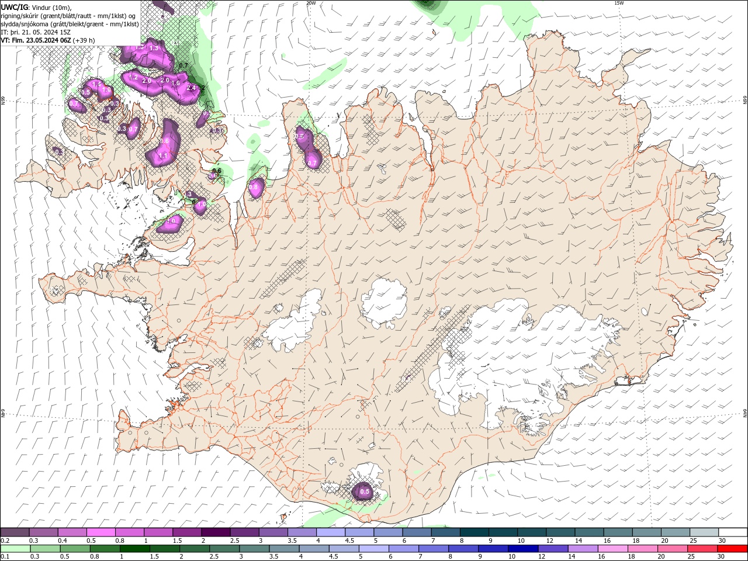Click the 'slydda/snjókoma' legend description line

pyautogui.click(x=70, y=24)
